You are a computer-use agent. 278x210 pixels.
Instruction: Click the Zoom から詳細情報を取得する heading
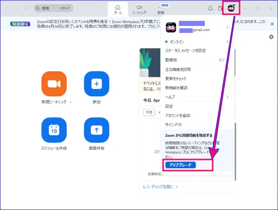(189, 135)
